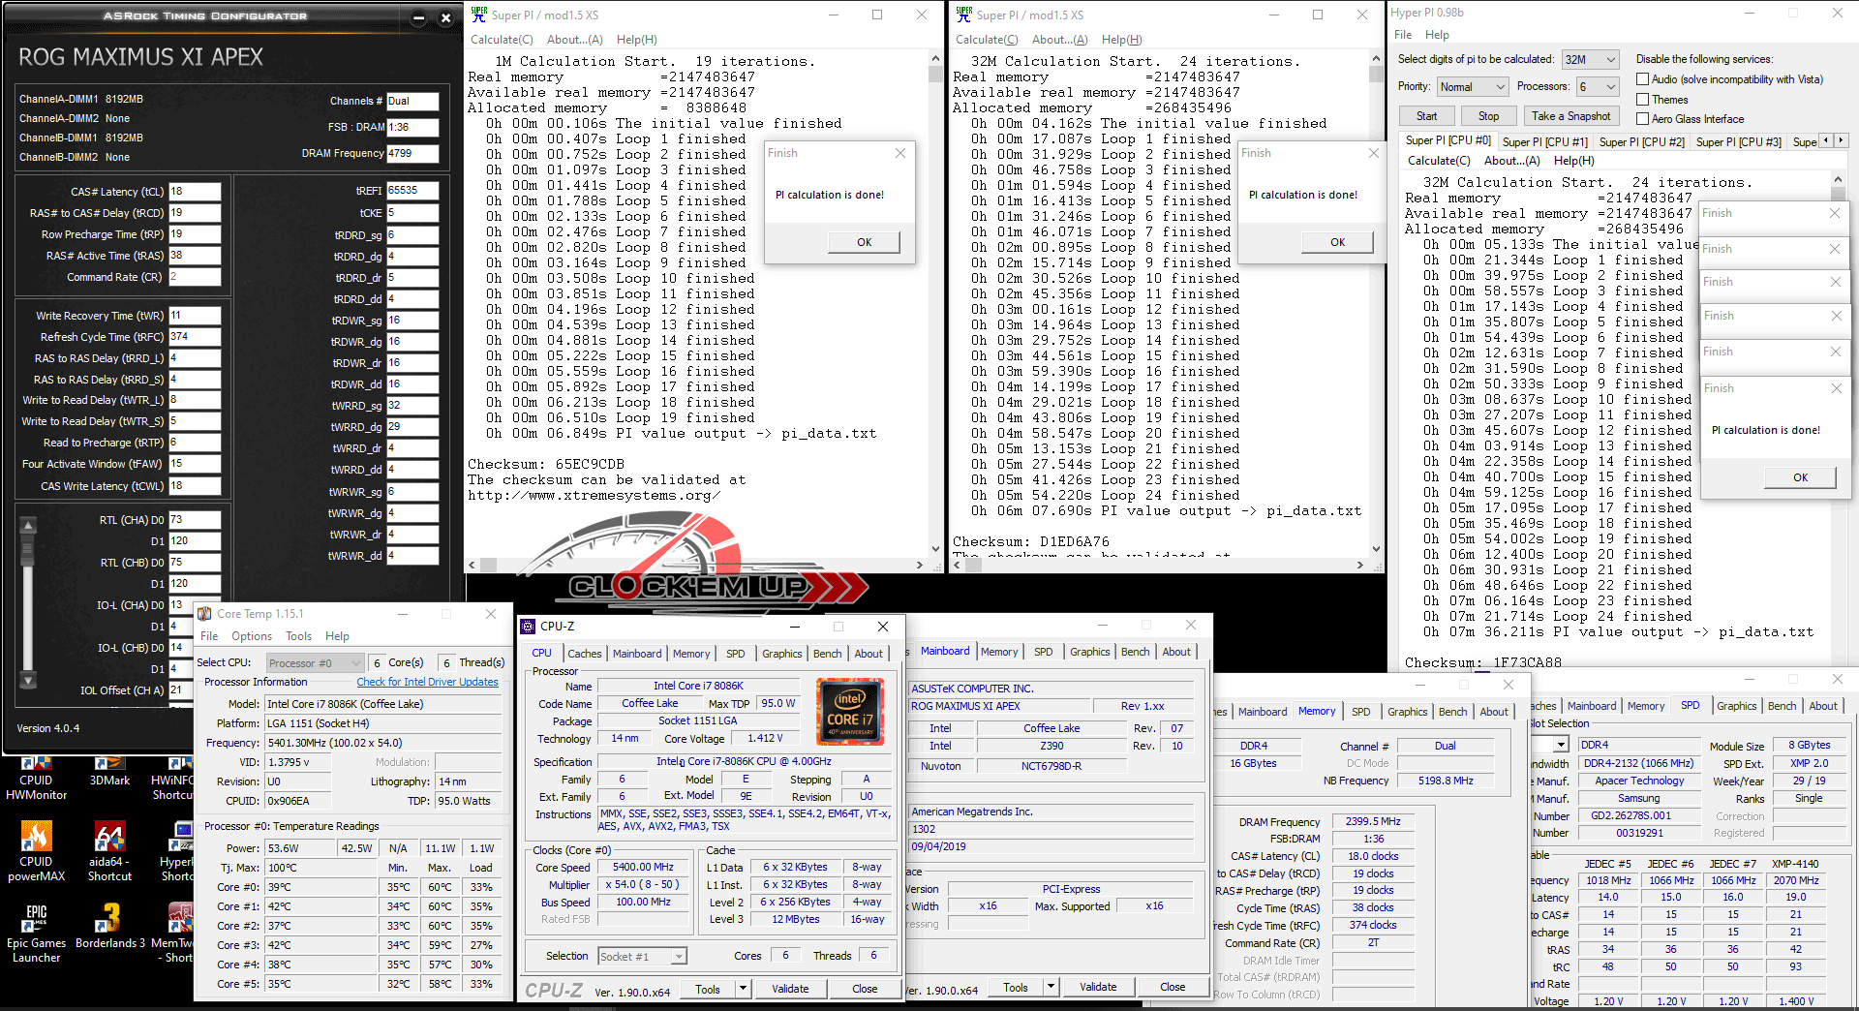The image size is (1859, 1011).
Task: Switch to the Caches tab in CPU-Z
Action: (584, 654)
